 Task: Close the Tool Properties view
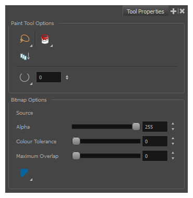182,11
